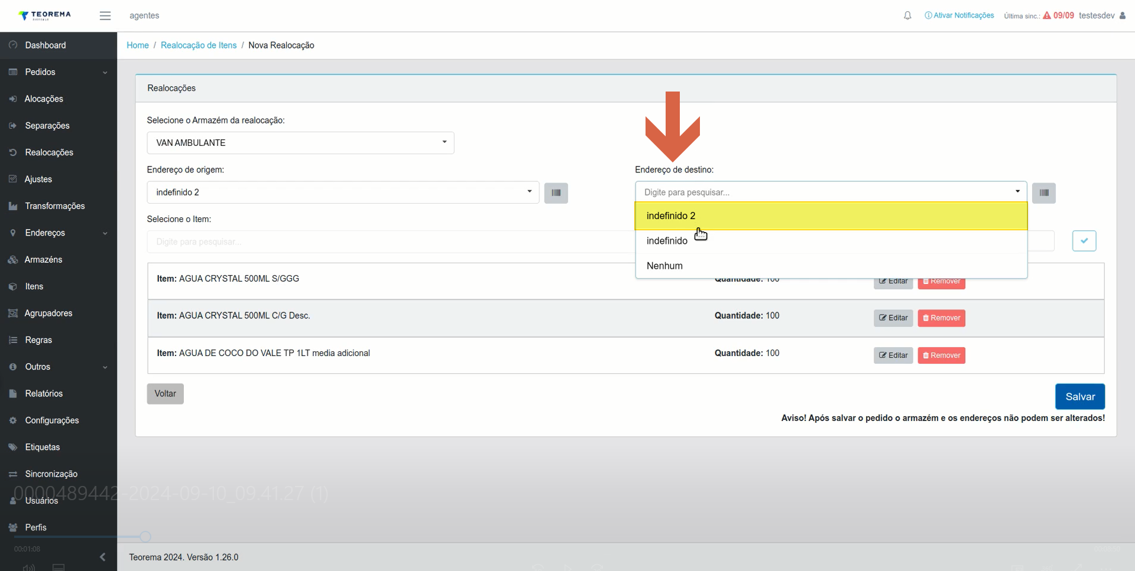Toggle the destination dropdown caret
The image size is (1135, 571).
1017,191
